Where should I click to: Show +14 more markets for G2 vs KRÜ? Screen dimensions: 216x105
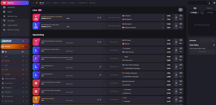[181, 19]
